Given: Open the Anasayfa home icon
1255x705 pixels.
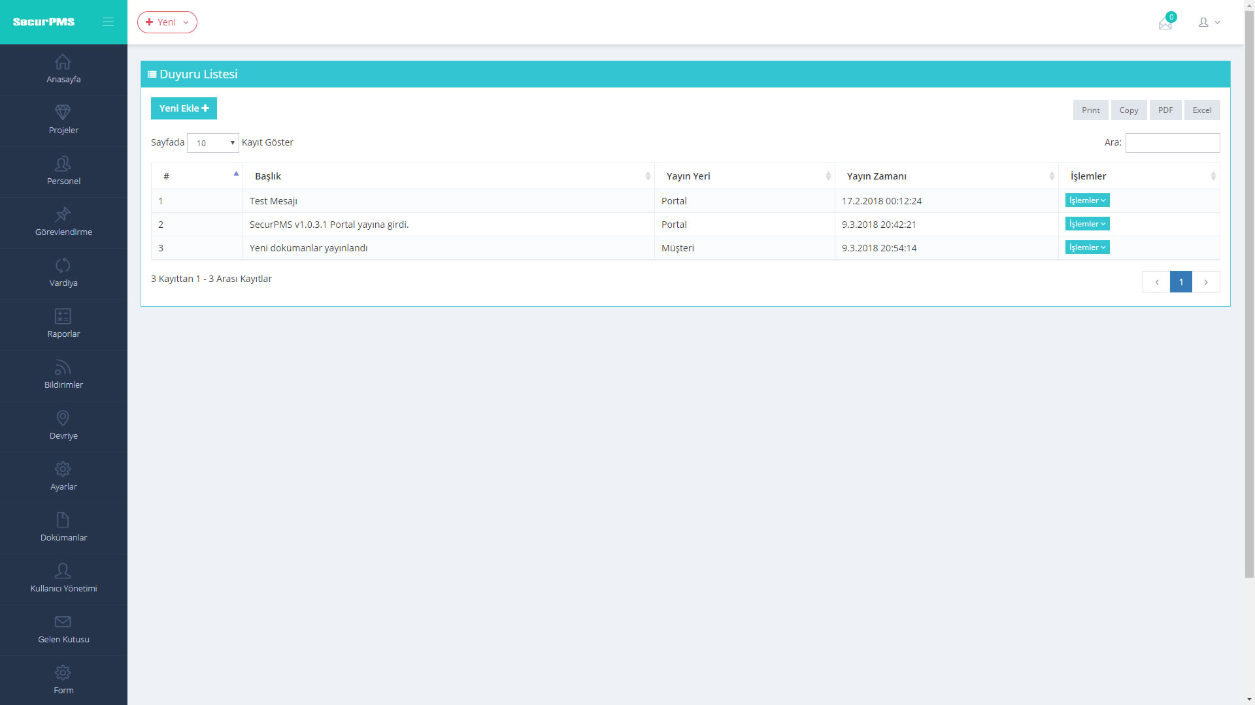Looking at the screenshot, I should [63, 63].
